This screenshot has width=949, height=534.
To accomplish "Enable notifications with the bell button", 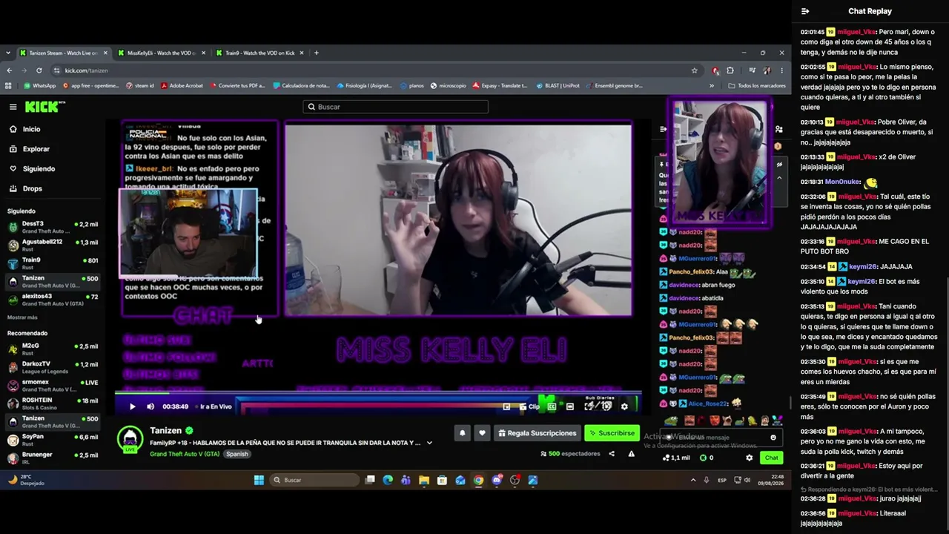I will [463, 433].
